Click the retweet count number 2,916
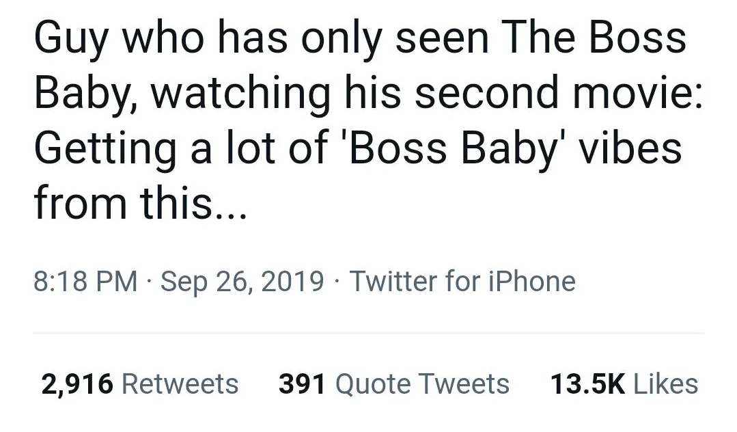This screenshot has height=432, width=737. pyautogui.click(x=77, y=383)
